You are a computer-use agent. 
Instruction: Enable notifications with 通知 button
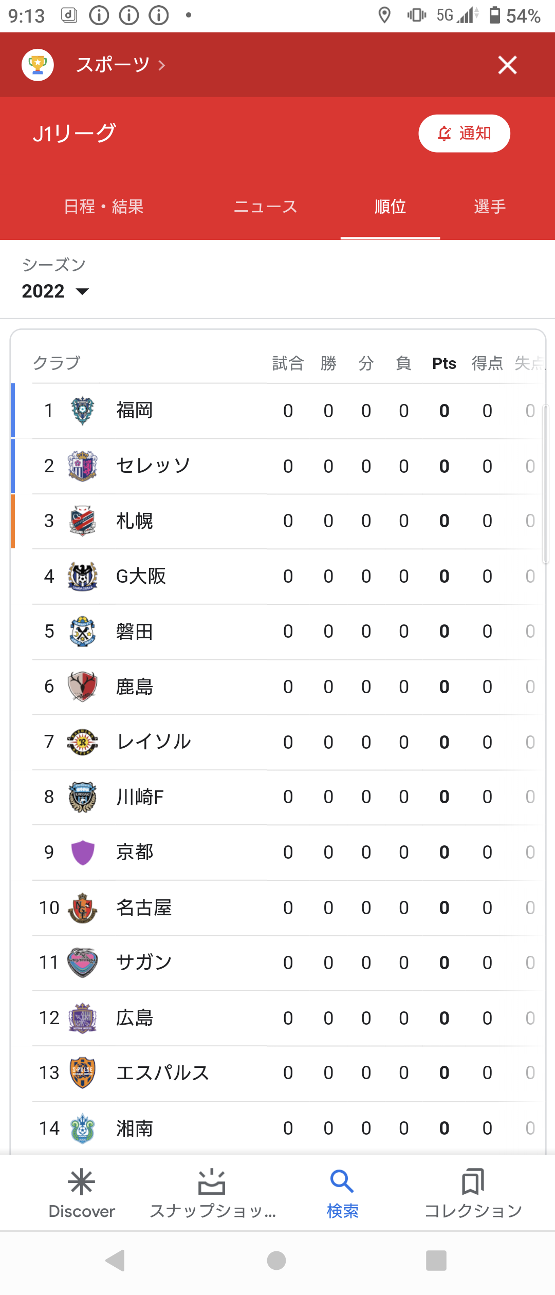(x=464, y=133)
